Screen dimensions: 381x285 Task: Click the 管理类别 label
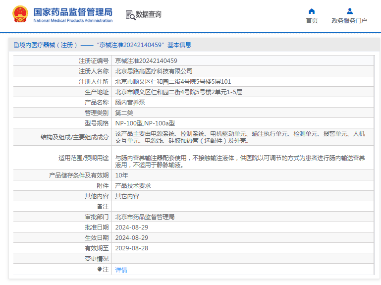(97, 113)
